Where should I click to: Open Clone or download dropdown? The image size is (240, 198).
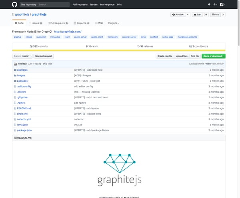213,56
